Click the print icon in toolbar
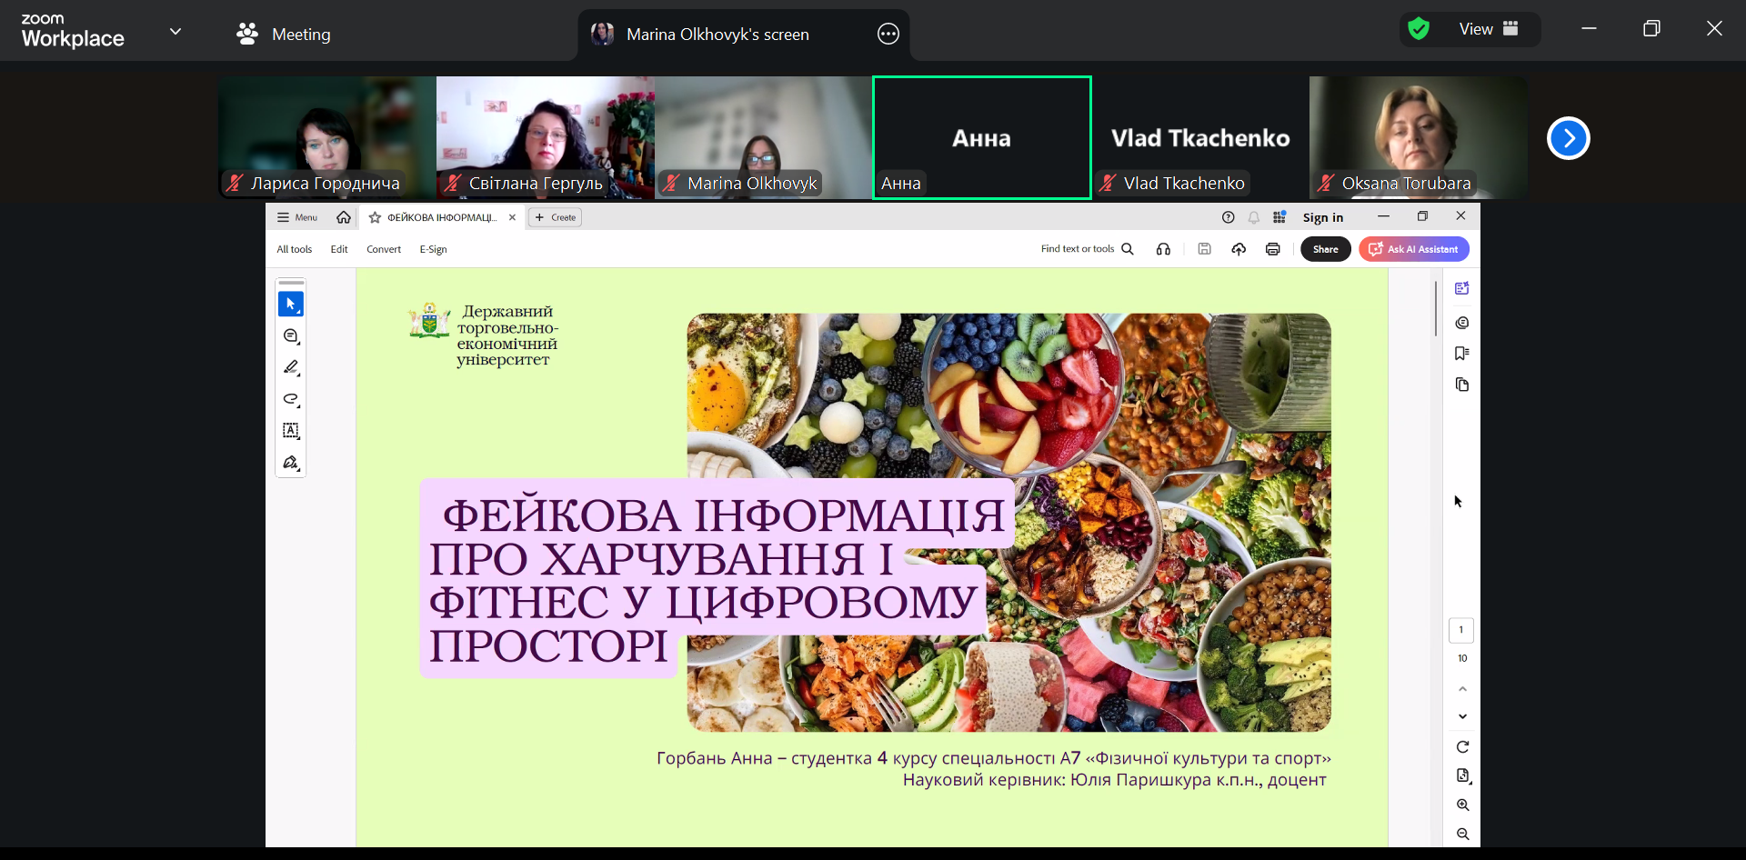1746x860 pixels. [1272, 249]
